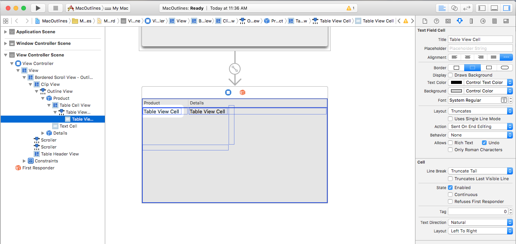Click the warning count indicator in status bar
The height and width of the screenshot is (244, 516).
[350, 8]
